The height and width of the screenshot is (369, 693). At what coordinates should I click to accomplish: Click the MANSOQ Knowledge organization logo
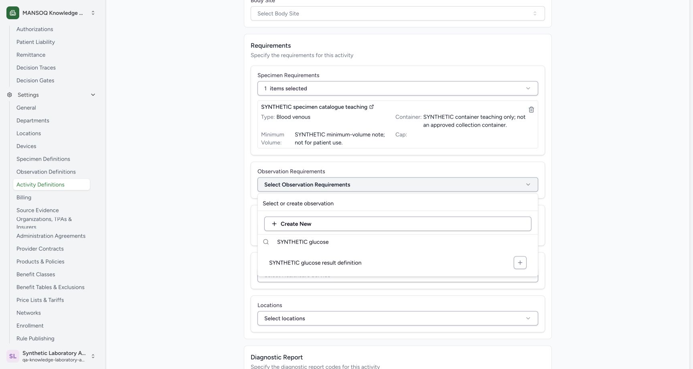(13, 13)
